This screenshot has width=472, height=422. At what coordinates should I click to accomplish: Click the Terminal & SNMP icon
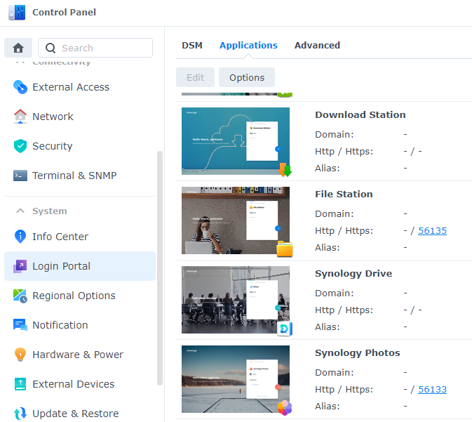[20, 176]
